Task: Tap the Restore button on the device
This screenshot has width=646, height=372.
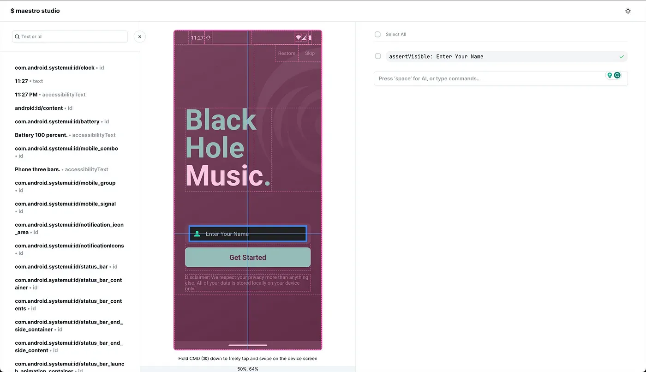Action: 287,53
